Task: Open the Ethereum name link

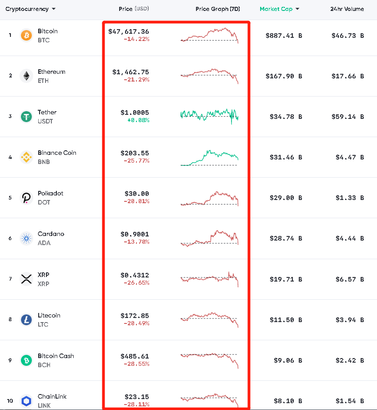Action: pyautogui.click(x=51, y=72)
